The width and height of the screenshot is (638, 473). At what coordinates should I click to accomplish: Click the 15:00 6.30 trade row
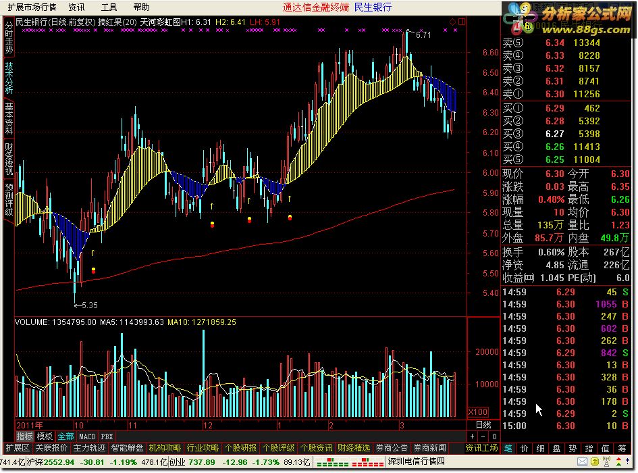pyautogui.click(x=566, y=426)
